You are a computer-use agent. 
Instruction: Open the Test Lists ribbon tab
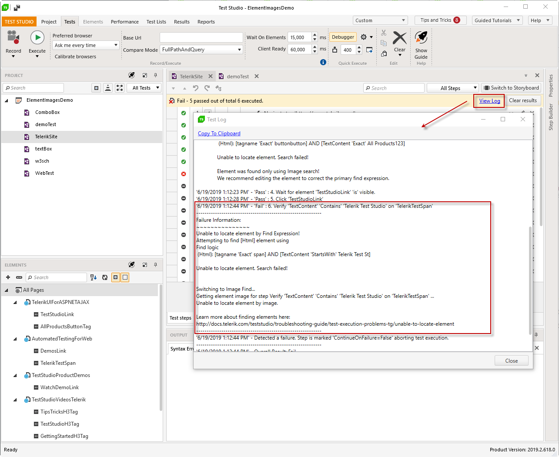(x=156, y=22)
